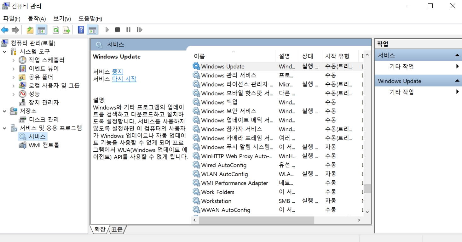Stop the service with the stop icon
Viewport: 462px width, 242px height.
pos(118,30)
